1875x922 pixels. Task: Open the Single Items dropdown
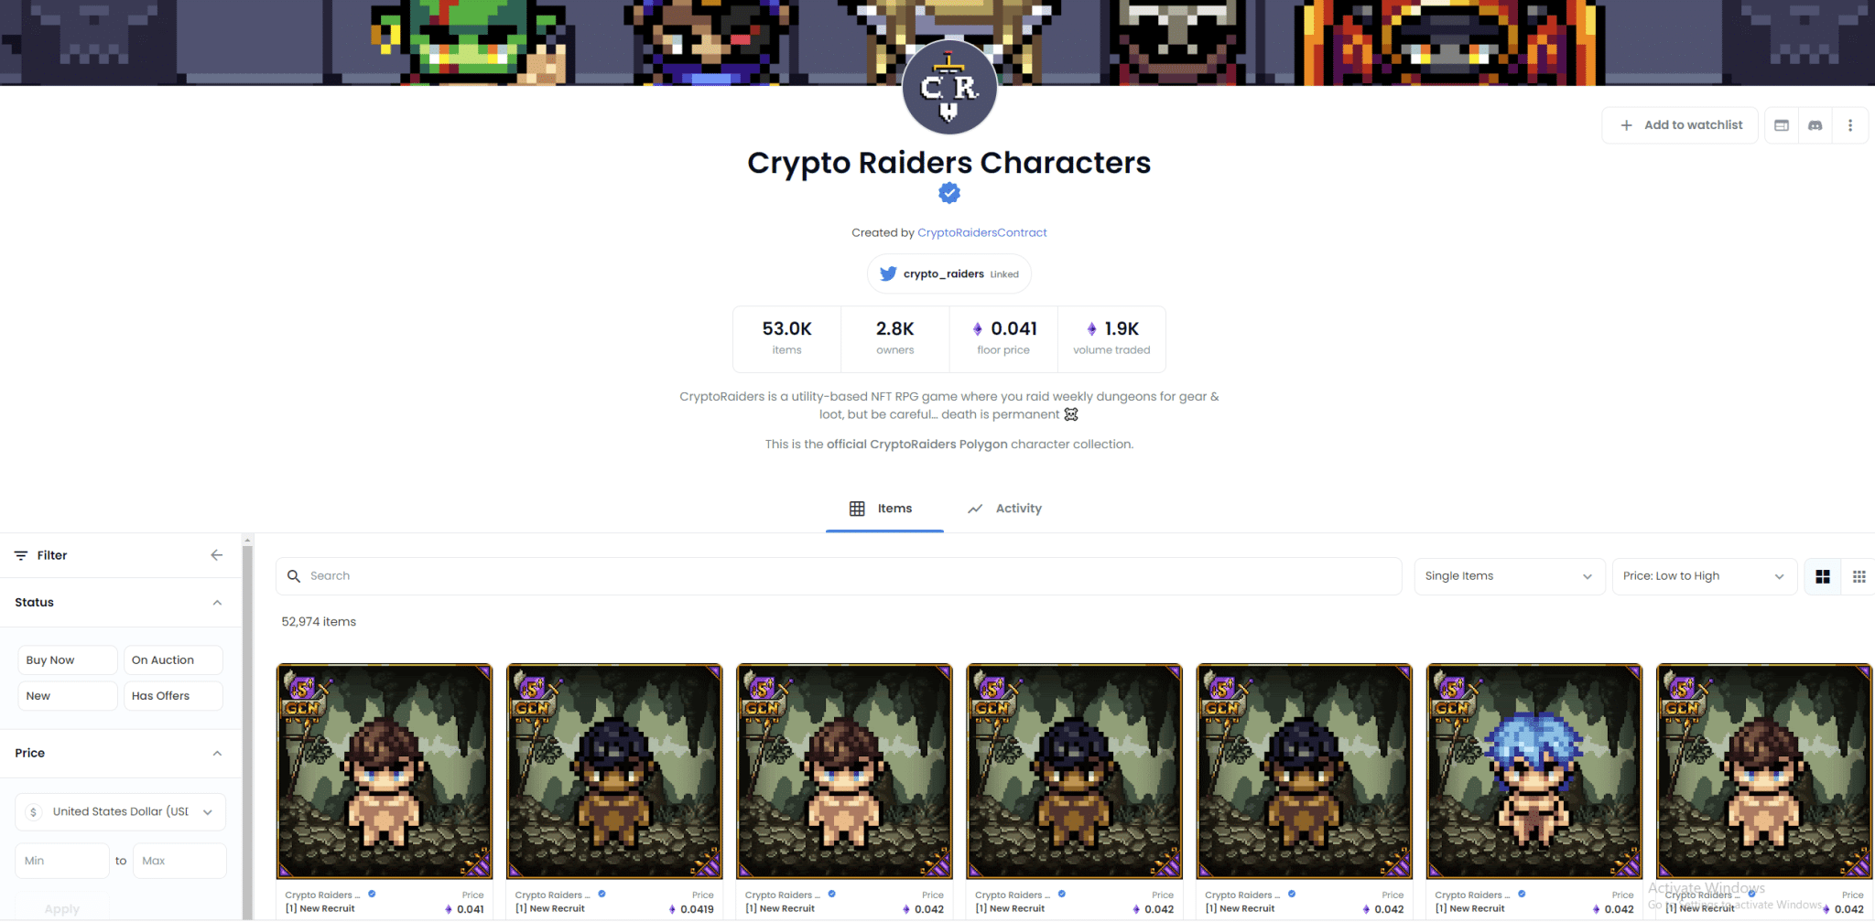[1510, 576]
